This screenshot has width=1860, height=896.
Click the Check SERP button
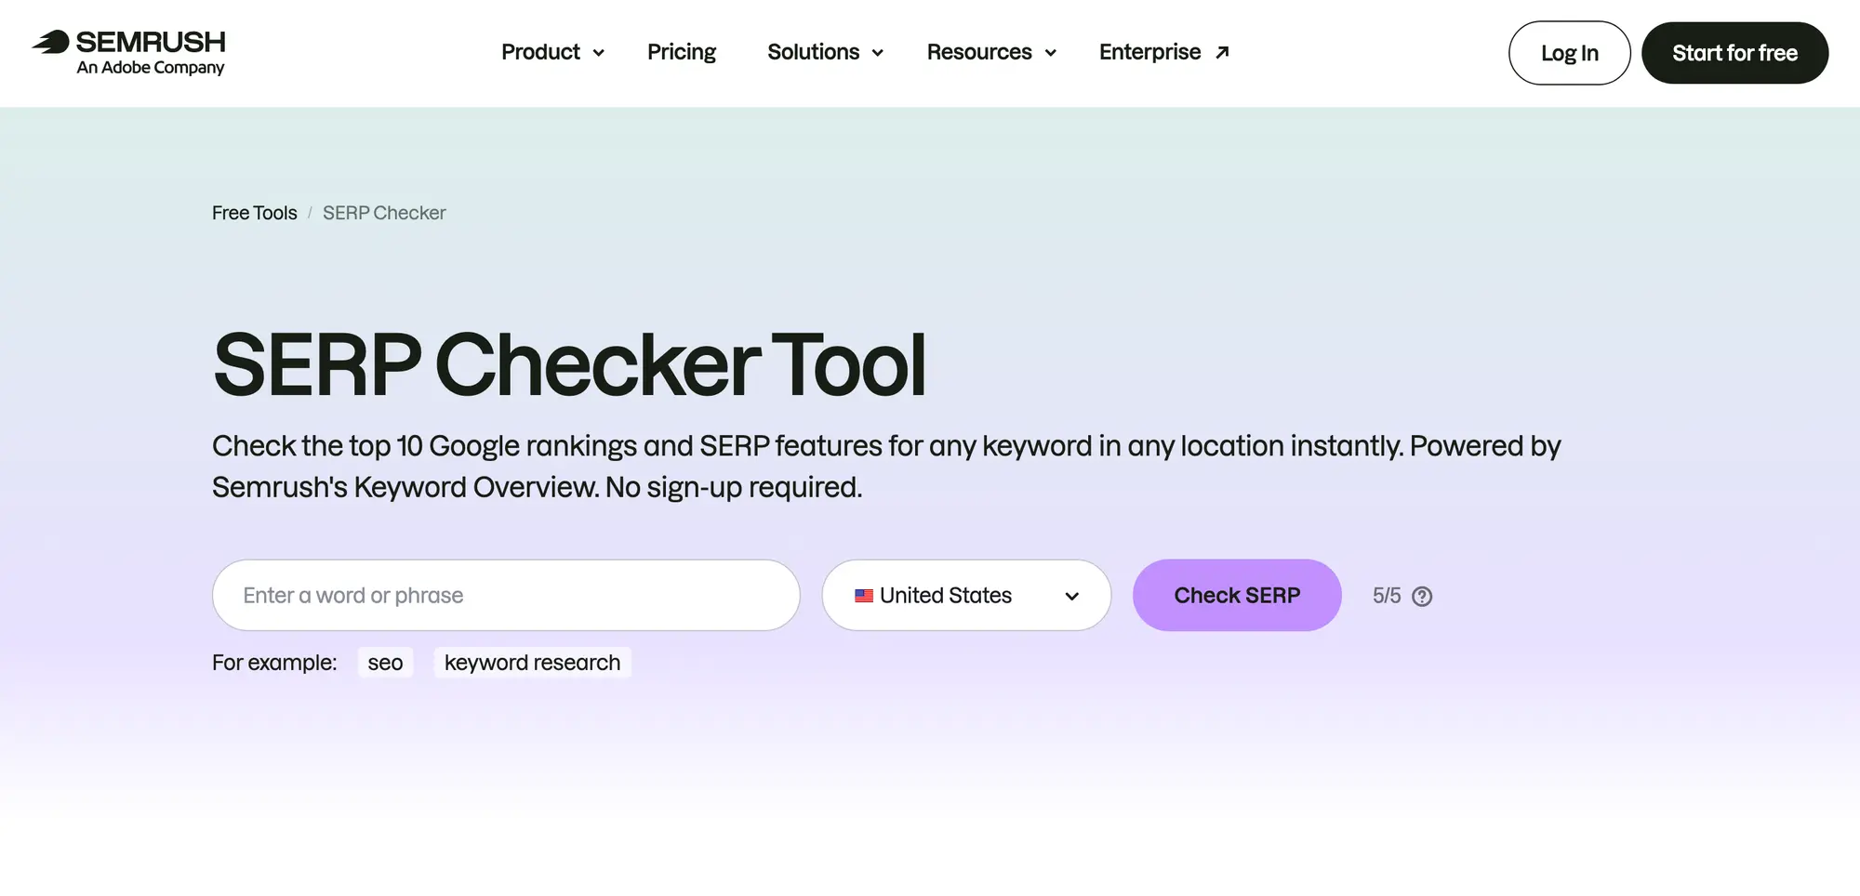click(1237, 595)
